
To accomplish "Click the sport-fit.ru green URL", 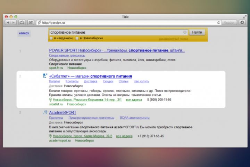I will coord(56,68).
